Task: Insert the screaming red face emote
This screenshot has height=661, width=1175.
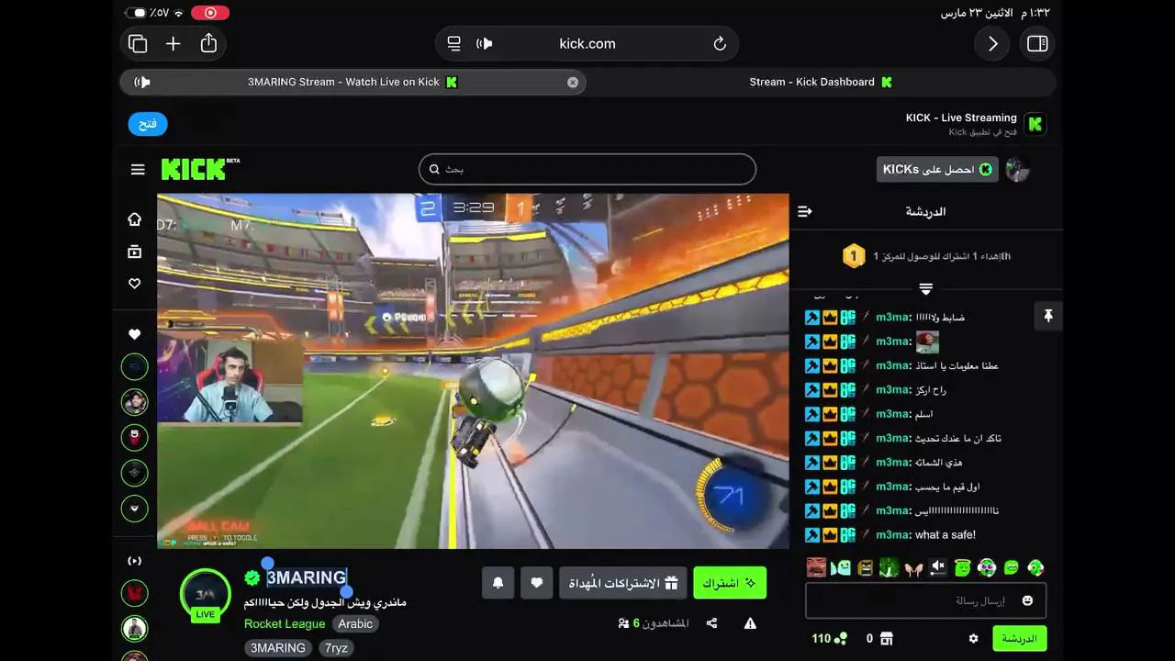Action: [816, 567]
